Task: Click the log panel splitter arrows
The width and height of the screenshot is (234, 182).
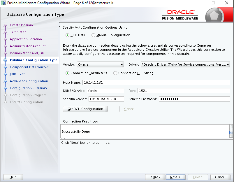Action: (x=63, y=139)
